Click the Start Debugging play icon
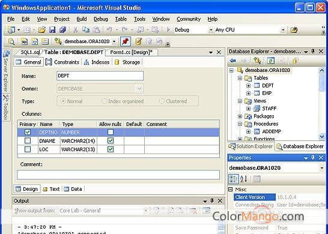 click(168, 29)
